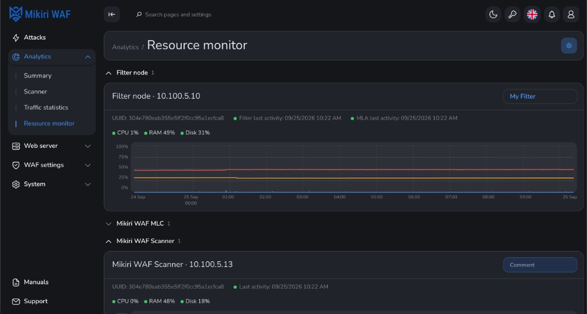This screenshot has height=314, width=587.
Task: Click the WAF settings shield icon
Action: (15, 165)
